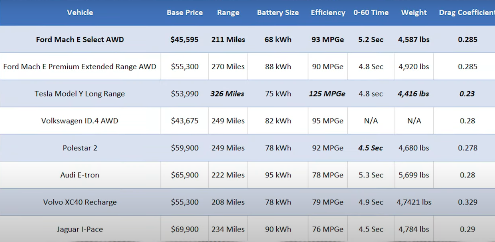This screenshot has width=495, height=242.
Task: Select the 5,699 lbs weight cell
Action: click(x=414, y=175)
